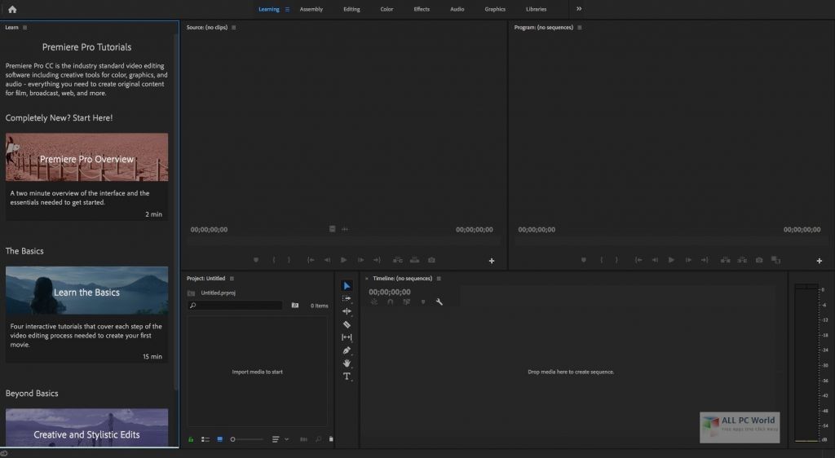Switch to the Editing workspace

click(351, 9)
